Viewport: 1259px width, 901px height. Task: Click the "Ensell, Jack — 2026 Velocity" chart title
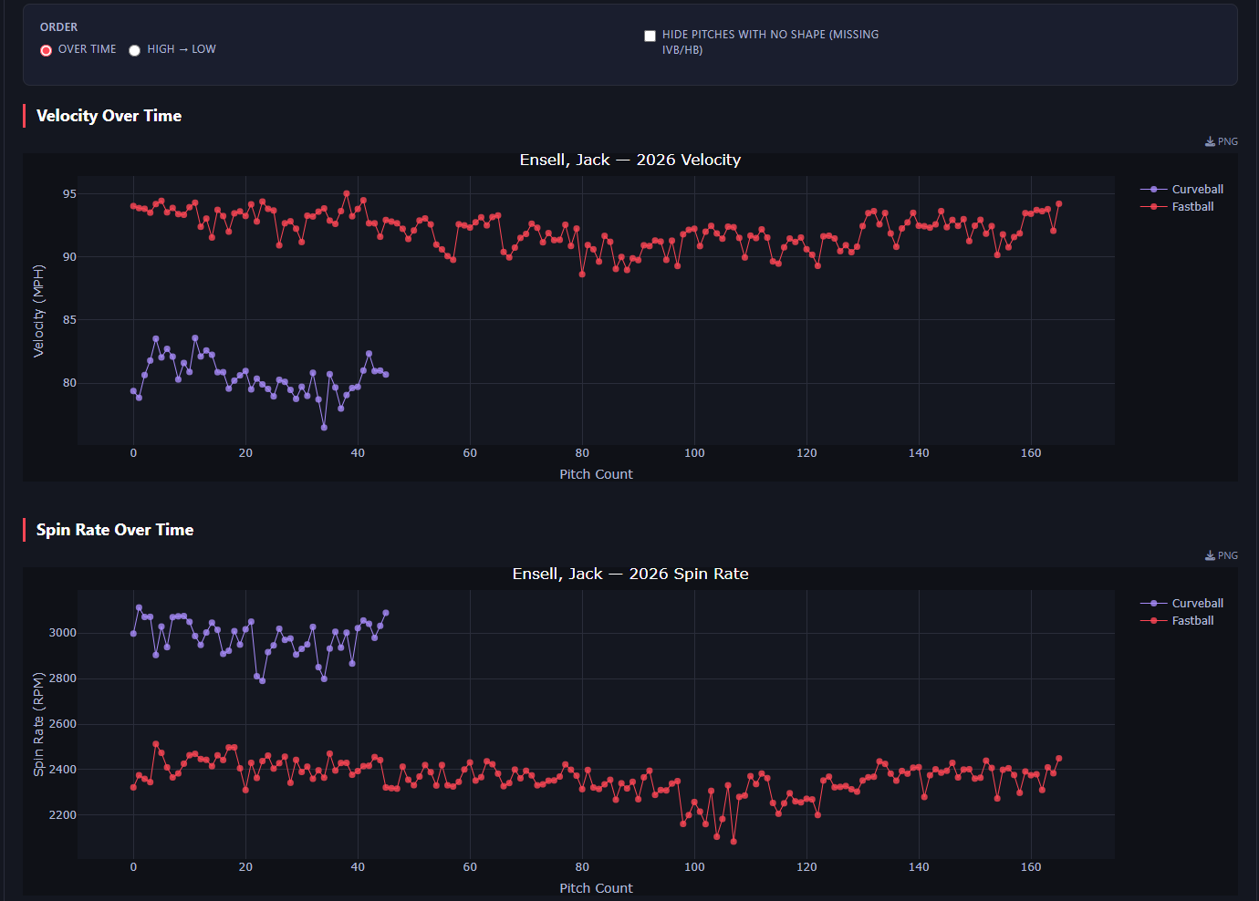[630, 160]
